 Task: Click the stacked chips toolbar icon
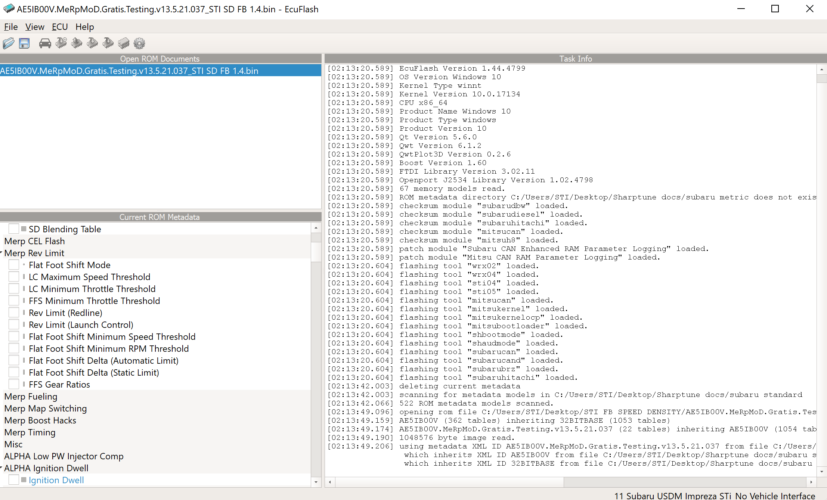124,43
